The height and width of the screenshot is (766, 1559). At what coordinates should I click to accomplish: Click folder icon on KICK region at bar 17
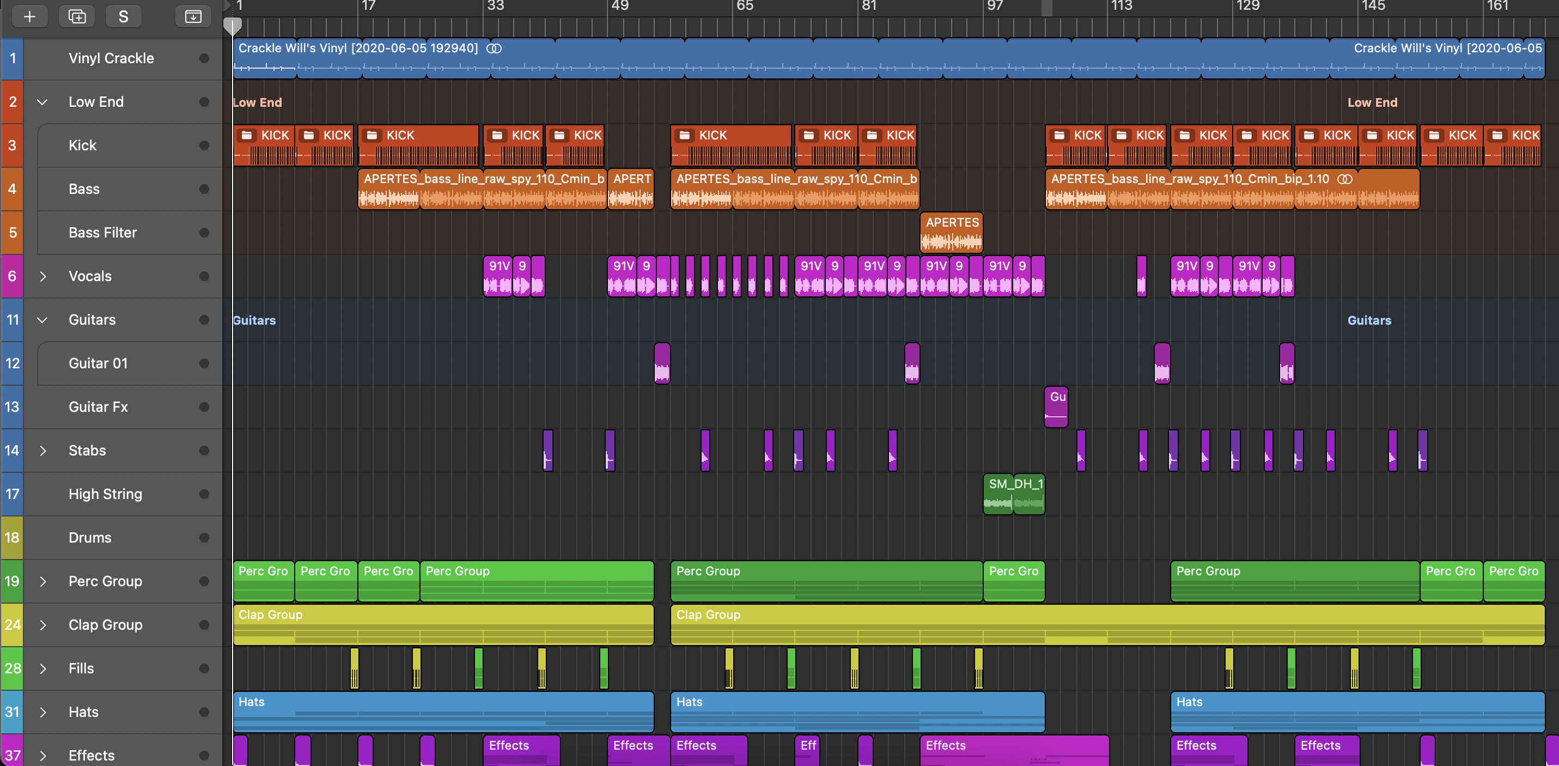[372, 135]
